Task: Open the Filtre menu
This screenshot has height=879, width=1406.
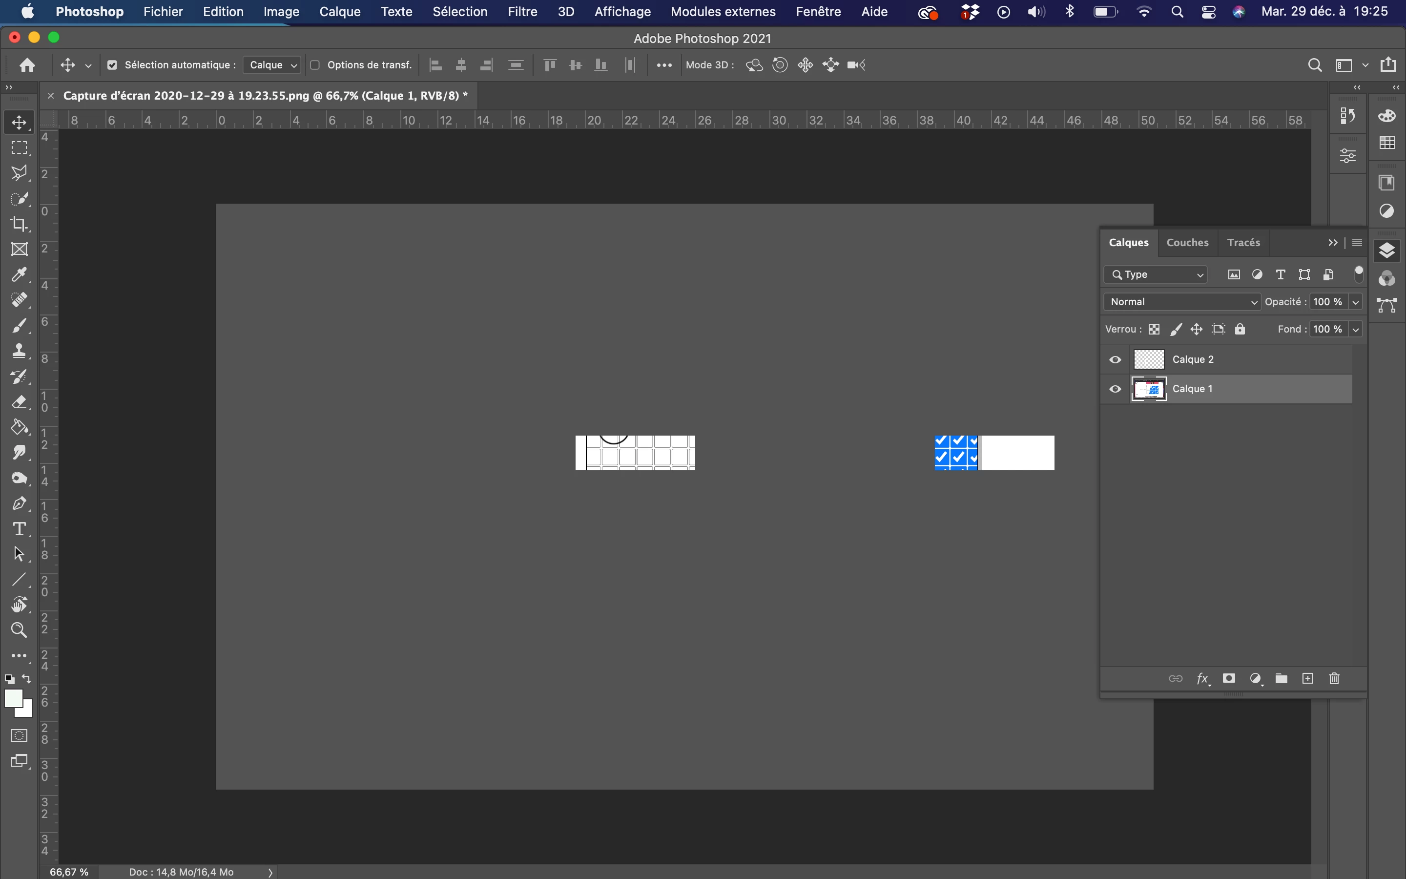Action: (x=522, y=12)
